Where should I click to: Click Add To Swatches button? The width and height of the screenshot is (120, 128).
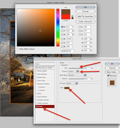[x=85, y=16]
